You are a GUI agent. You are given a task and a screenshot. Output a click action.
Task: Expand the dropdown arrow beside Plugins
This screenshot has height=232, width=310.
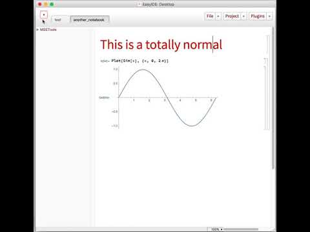pyautogui.click(x=269, y=16)
